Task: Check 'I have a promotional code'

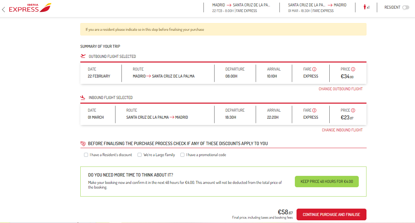Action: click(x=182, y=155)
